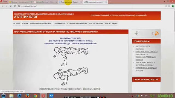Click the Стань нашим другом heading
The width and height of the screenshot is (175, 98).
[x=147, y=79]
